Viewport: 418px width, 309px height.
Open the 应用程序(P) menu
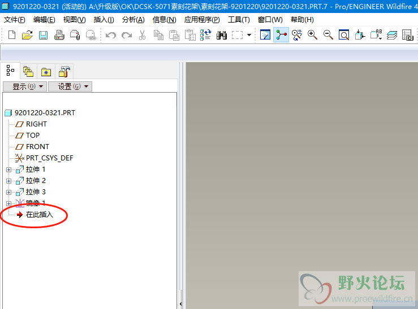pyautogui.click(x=202, y=20)
